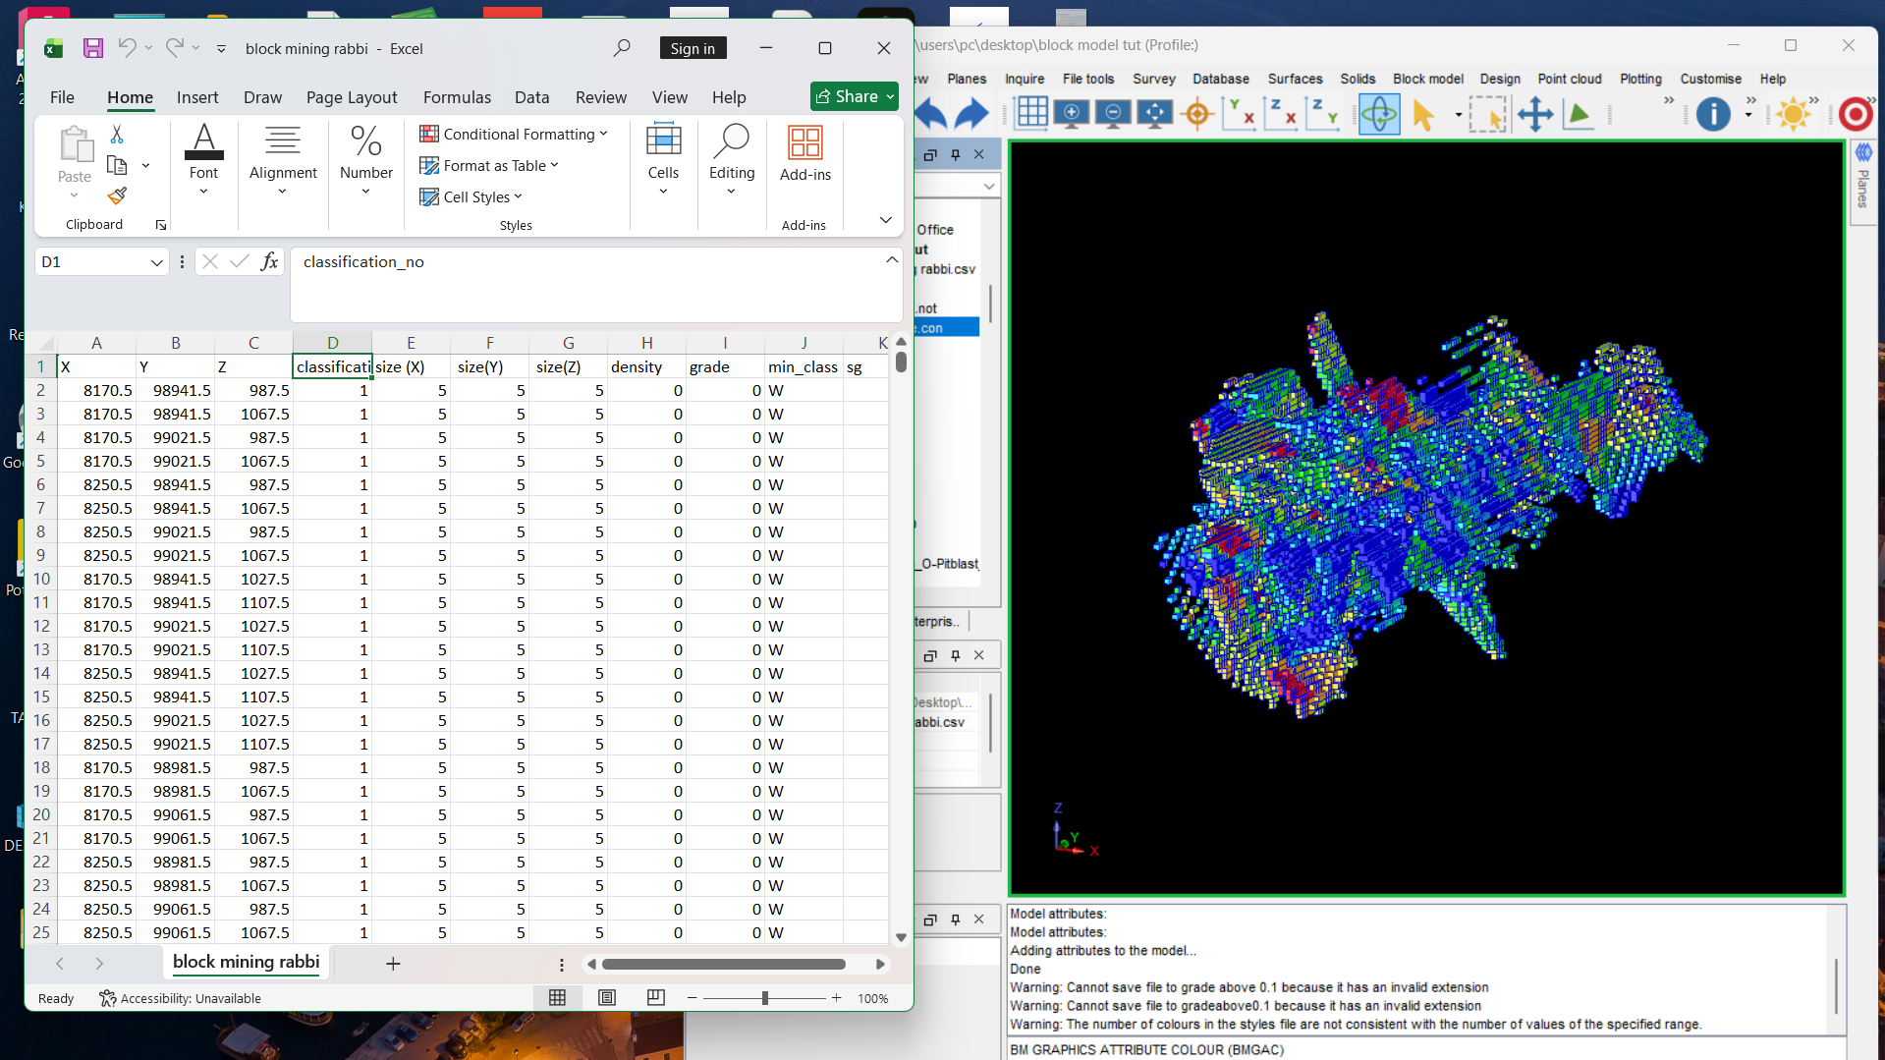Click the zoom in plus on Excel slider
The width and height of the screenshot is (1885, 1060).
tap(836, 998)
